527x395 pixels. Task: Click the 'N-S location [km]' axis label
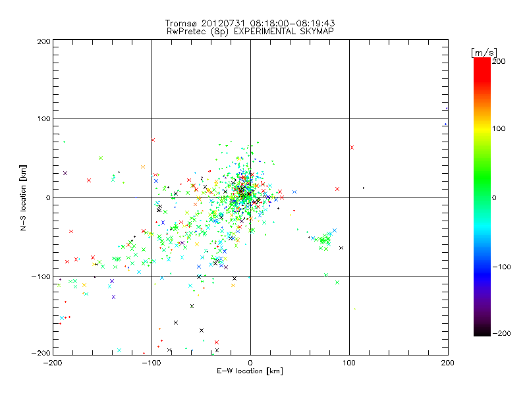23,198
